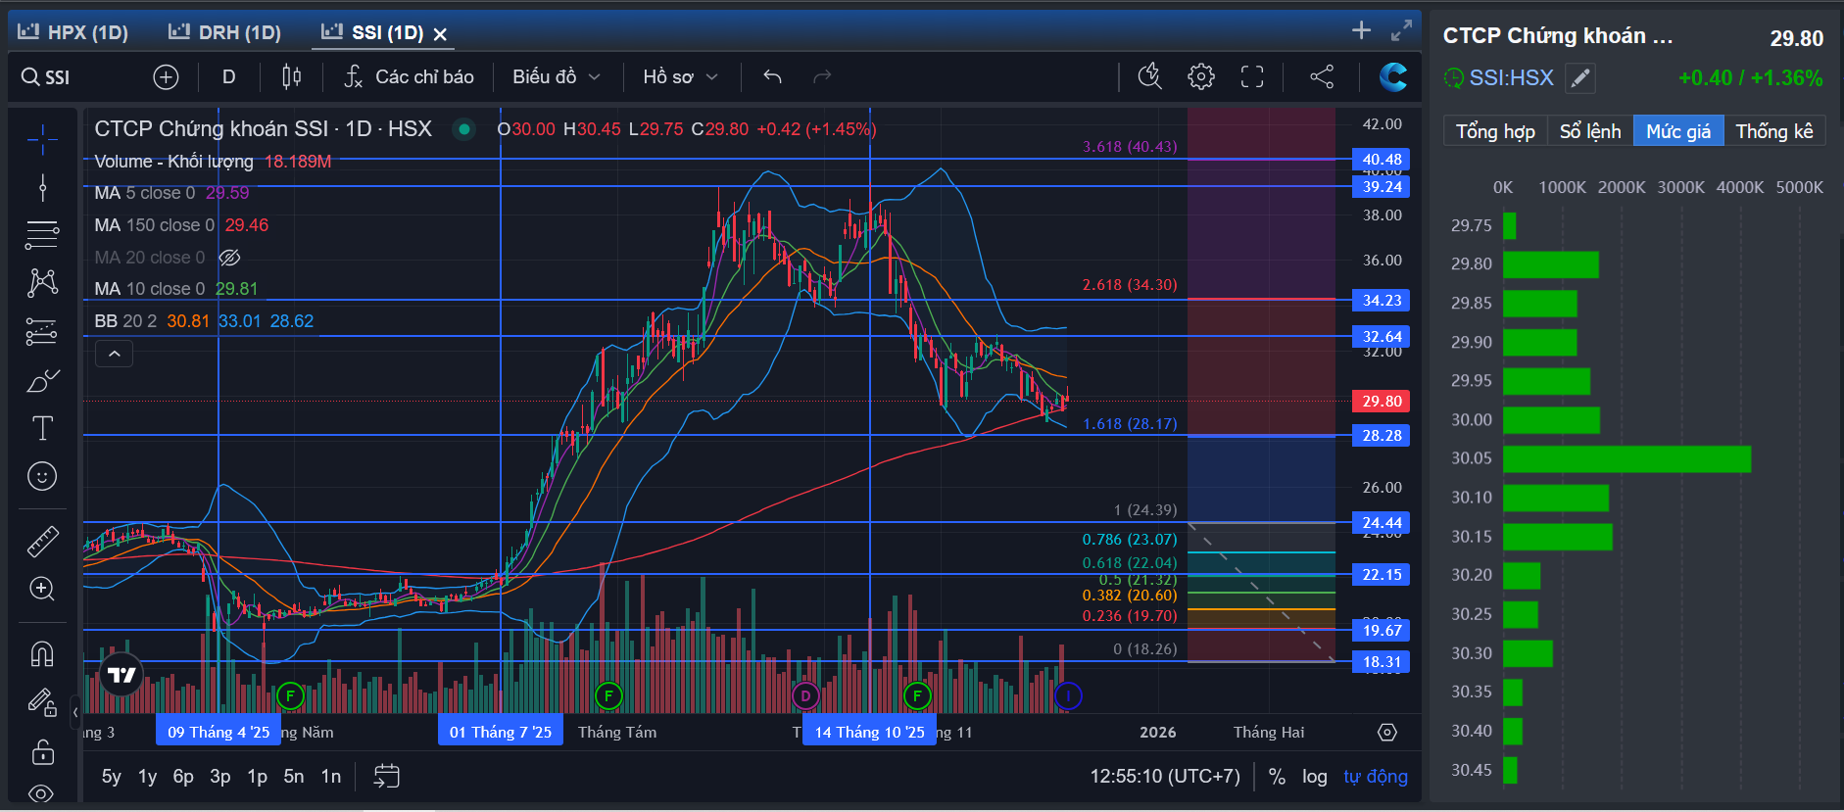Select the Mức giá tab
Viewport: 1844px width, 812px height.
coord(1678,131)
